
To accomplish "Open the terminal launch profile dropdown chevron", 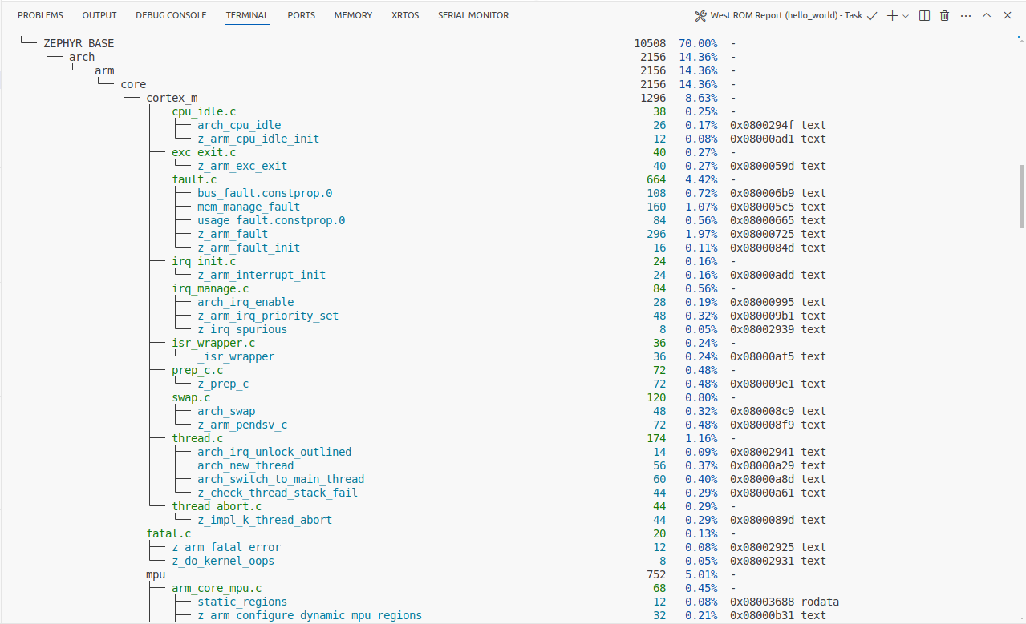I will pyautogui.click(x=906, y=15).
